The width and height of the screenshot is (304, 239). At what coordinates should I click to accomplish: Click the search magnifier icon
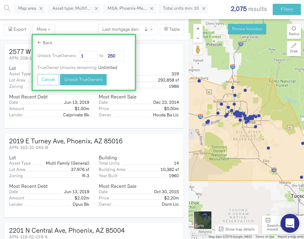click(7, 8)
